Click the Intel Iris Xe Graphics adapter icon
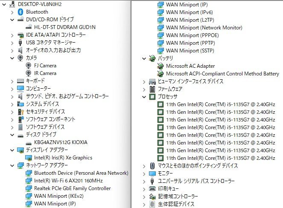 (29, 158)
